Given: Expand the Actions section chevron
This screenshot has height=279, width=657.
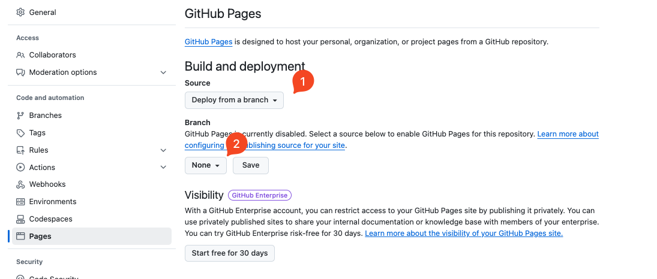Looking at the screenshot, I should [163, 168].
